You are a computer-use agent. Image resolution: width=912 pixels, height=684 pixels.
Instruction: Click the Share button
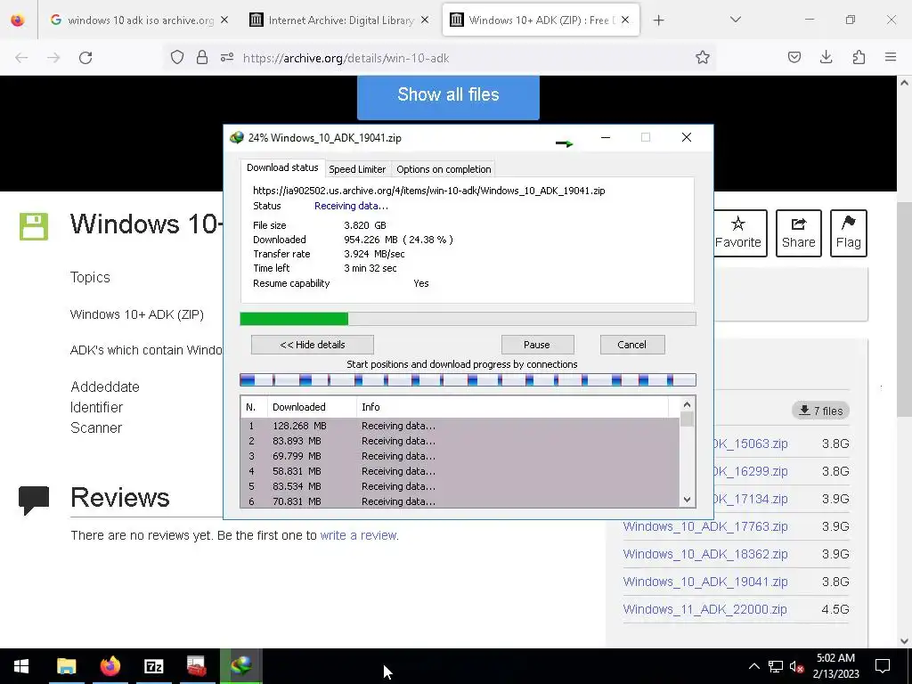[799, 232]
